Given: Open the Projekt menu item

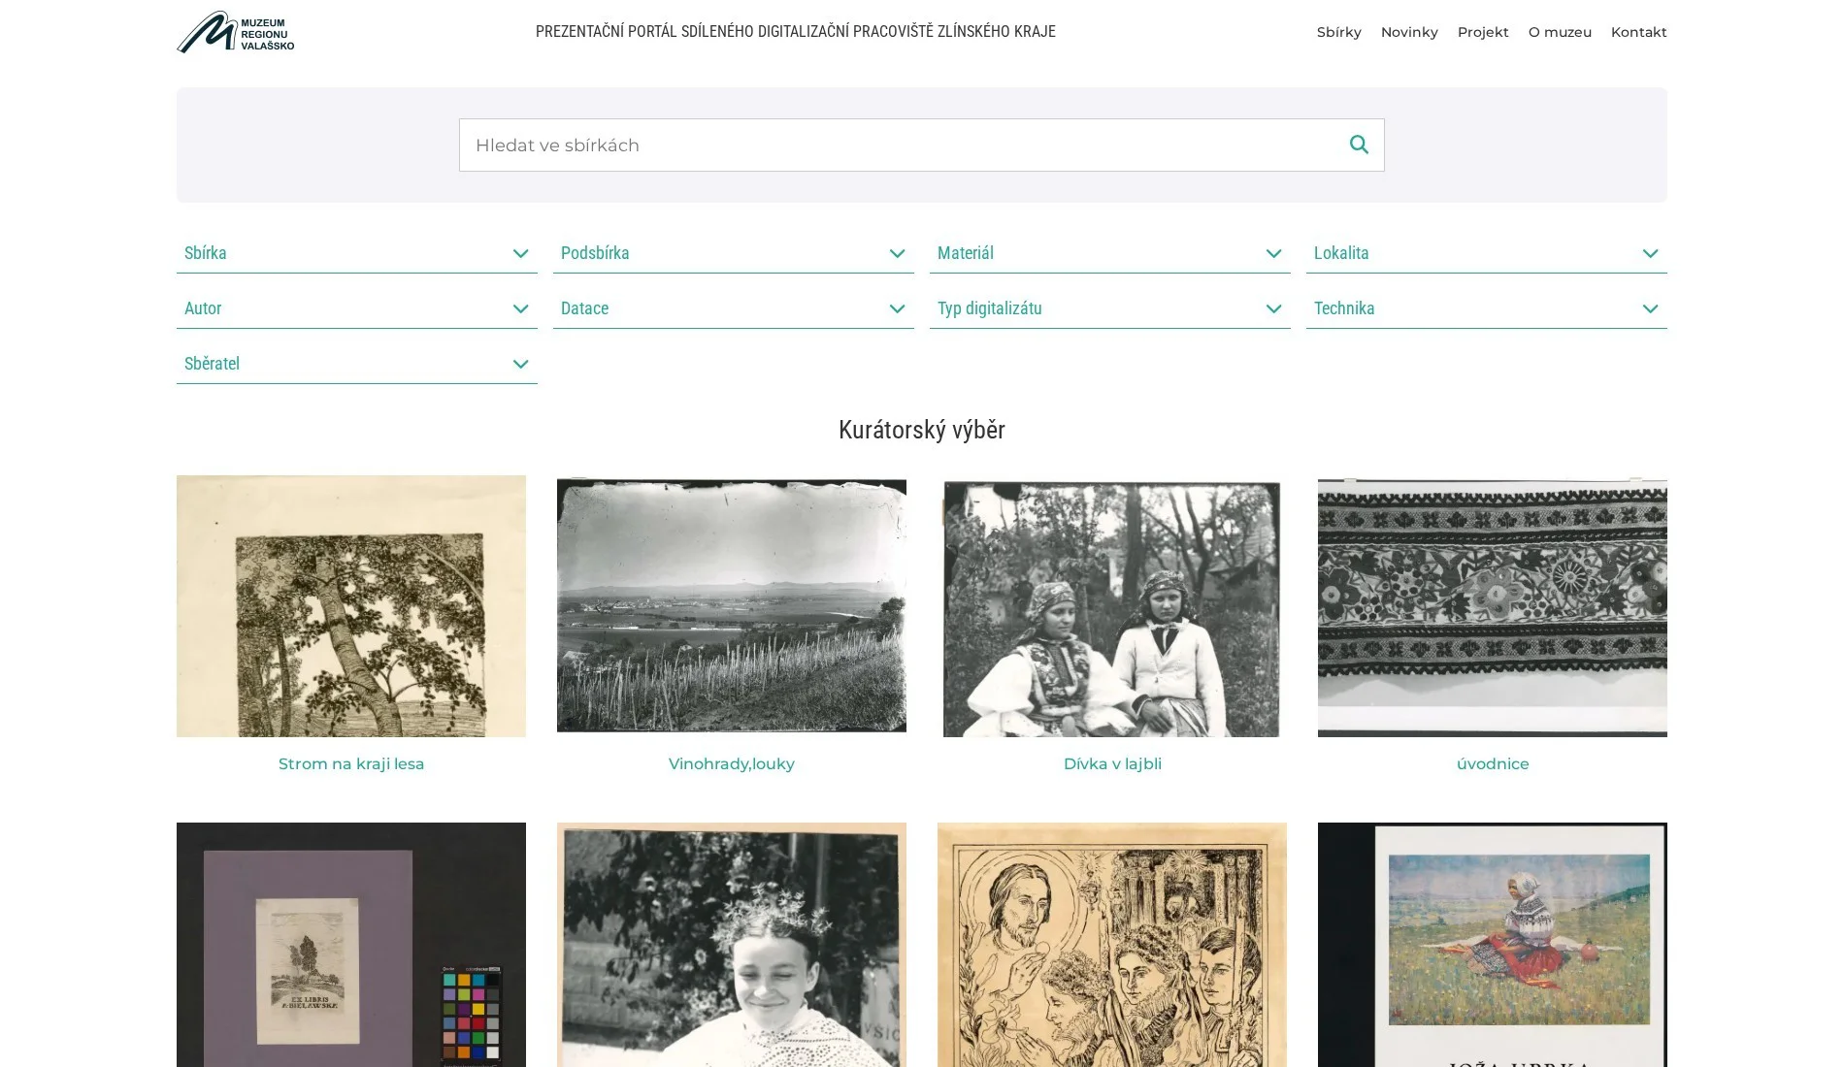Looking at the screenshot, I should 1483,32.
